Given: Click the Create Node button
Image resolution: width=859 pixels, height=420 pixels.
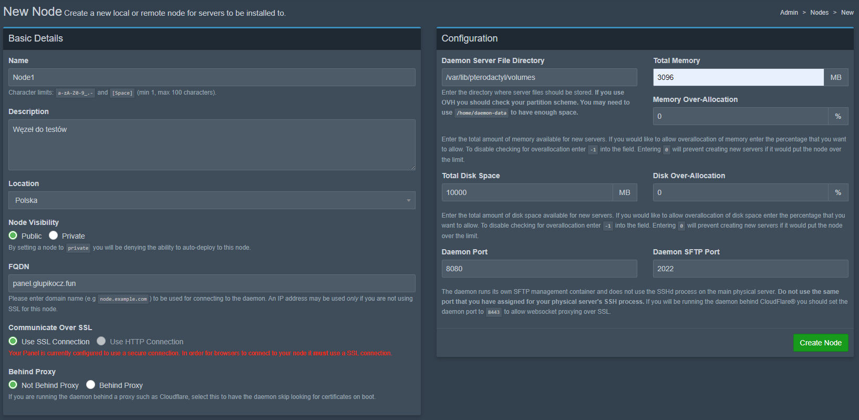Looking at the screenshot, I should pyautogui.click(x=820, y=343).
